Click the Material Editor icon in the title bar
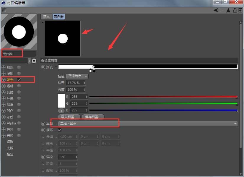 (x=3, y=3)
